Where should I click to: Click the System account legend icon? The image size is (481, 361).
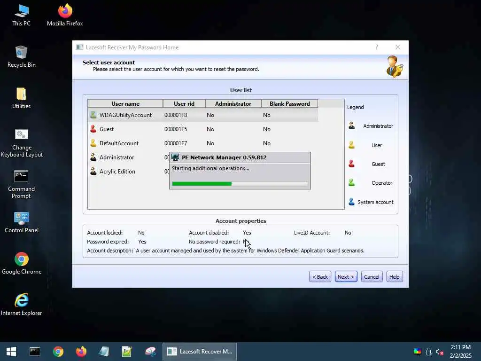click(352, 202)
